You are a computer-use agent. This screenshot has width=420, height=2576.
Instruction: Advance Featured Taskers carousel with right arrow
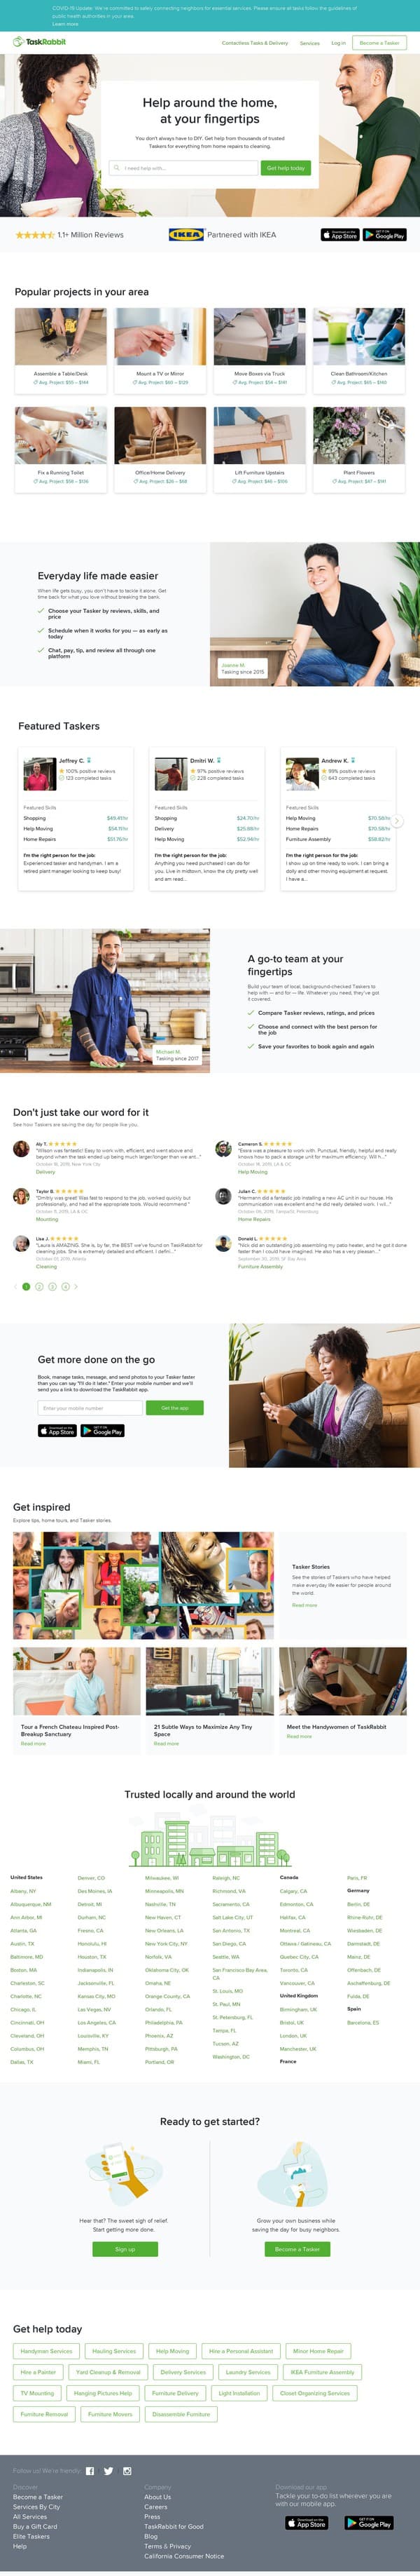397,820
